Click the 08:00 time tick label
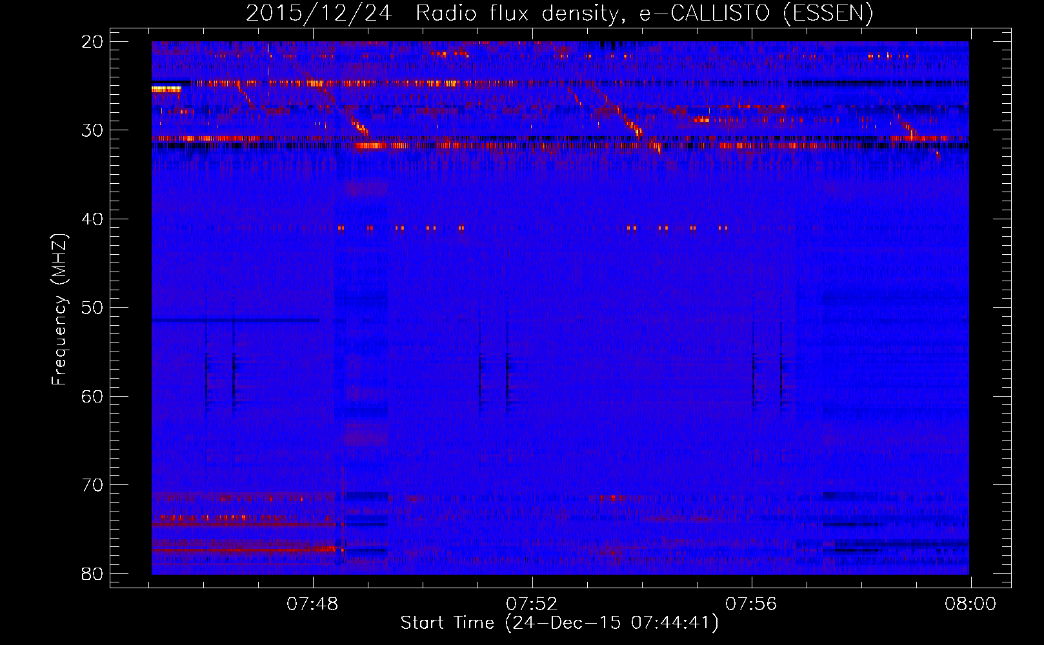Screen dimensions: 1044x645 pyautogui.click(x=971, y=604)
